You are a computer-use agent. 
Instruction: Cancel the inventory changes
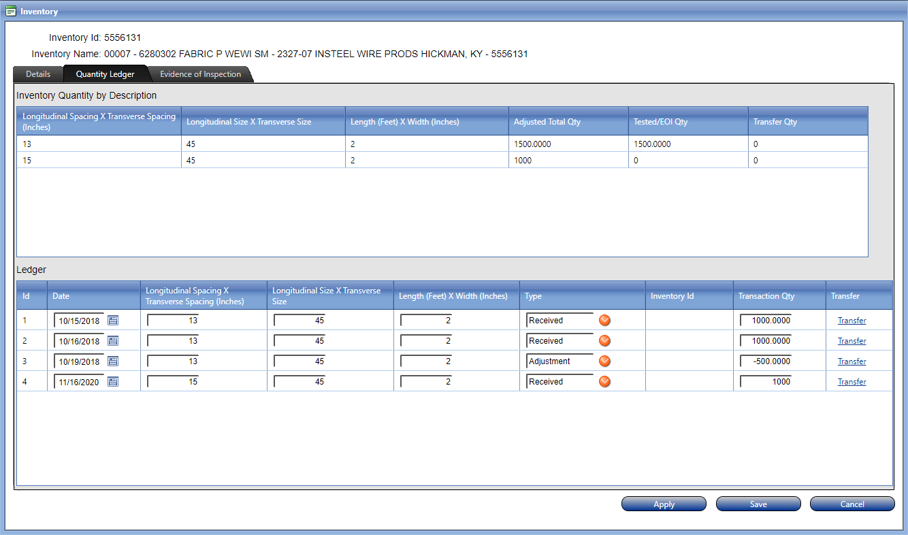click(852, 504)
